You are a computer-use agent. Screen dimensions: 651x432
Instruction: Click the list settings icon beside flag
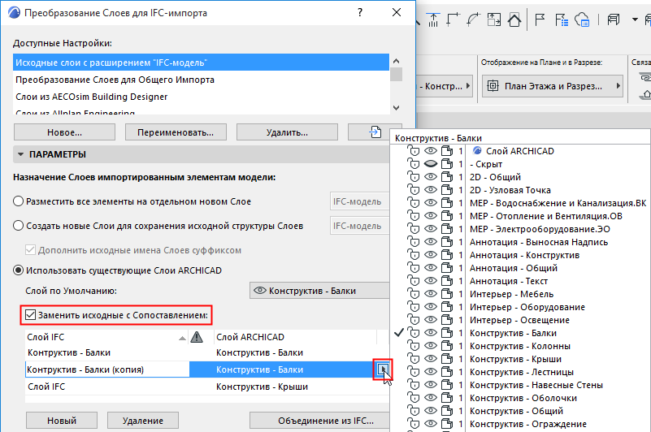[x=562, y=19]
